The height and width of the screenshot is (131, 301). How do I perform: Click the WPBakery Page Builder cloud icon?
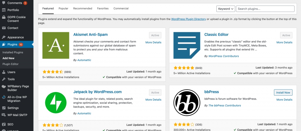pyautogui.click(x=4, y=86)
